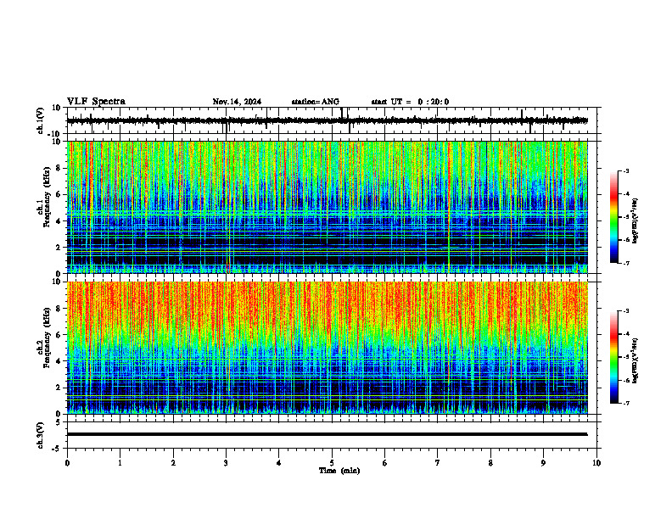Click time axis tick label '5'

(332, 463)
